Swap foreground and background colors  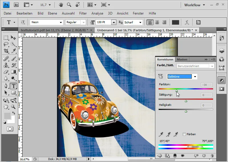[13, 113]
